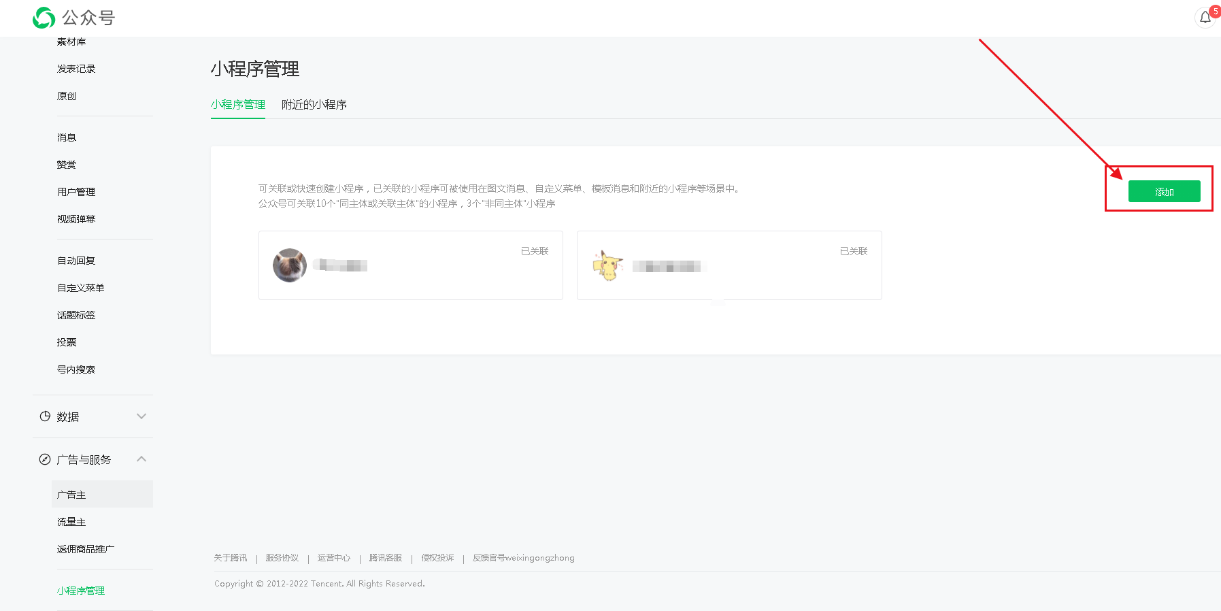This screenshot has height=611, width=1221.
Task: Click 腾讯客服 footer link
Action: 386,558
